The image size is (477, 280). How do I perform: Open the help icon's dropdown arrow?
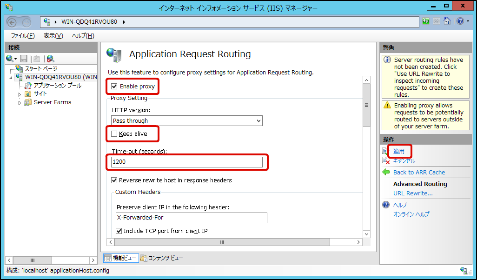[x=468, y=21]
